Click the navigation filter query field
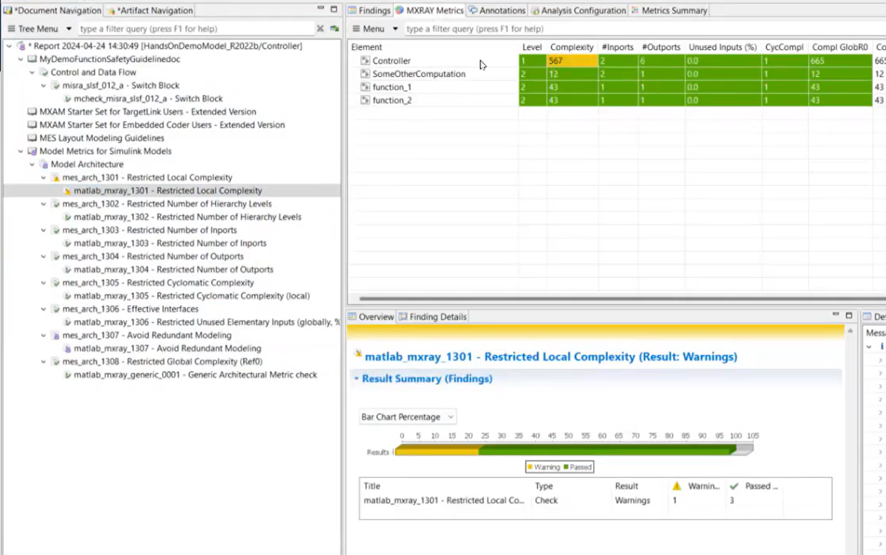This screenshot has height=555, width=886. 195,29
